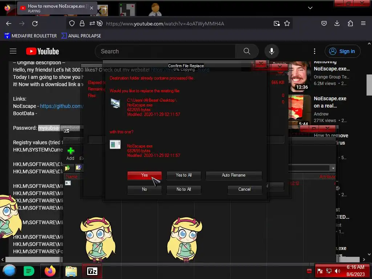Search with your voice microphone
372x279 pixels.
tap(272, 51)
